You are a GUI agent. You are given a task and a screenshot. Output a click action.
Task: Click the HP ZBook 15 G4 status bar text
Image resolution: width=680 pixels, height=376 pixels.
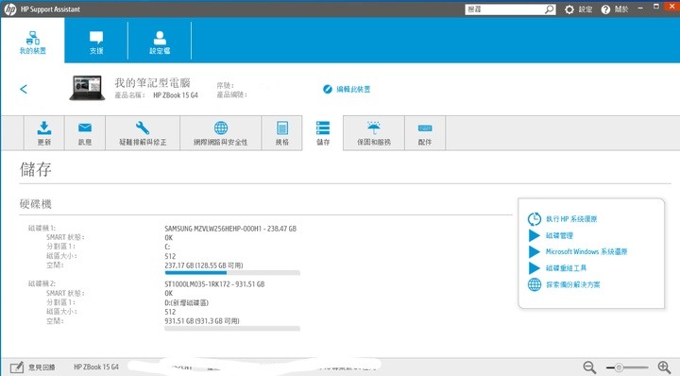click(x=95, y=367)
